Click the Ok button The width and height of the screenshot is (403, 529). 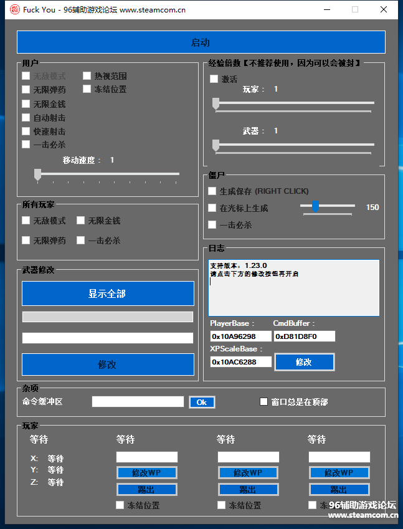pyautogui.click(x=202, y=402)
